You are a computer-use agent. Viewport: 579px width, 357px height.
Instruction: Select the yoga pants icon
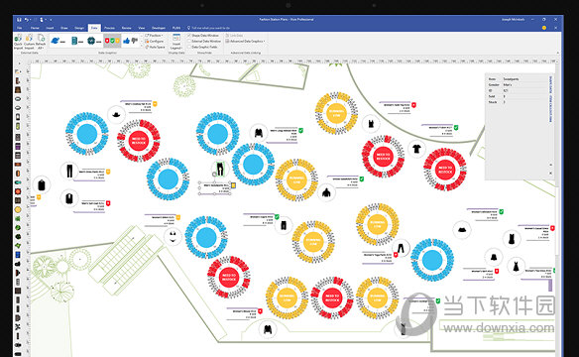coord(401,248)
